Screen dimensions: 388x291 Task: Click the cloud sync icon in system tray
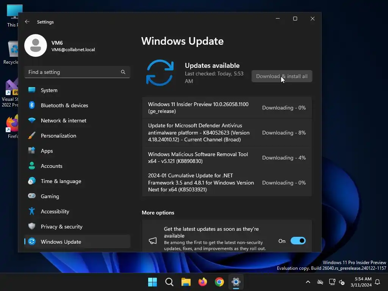[x=320, y=282]
